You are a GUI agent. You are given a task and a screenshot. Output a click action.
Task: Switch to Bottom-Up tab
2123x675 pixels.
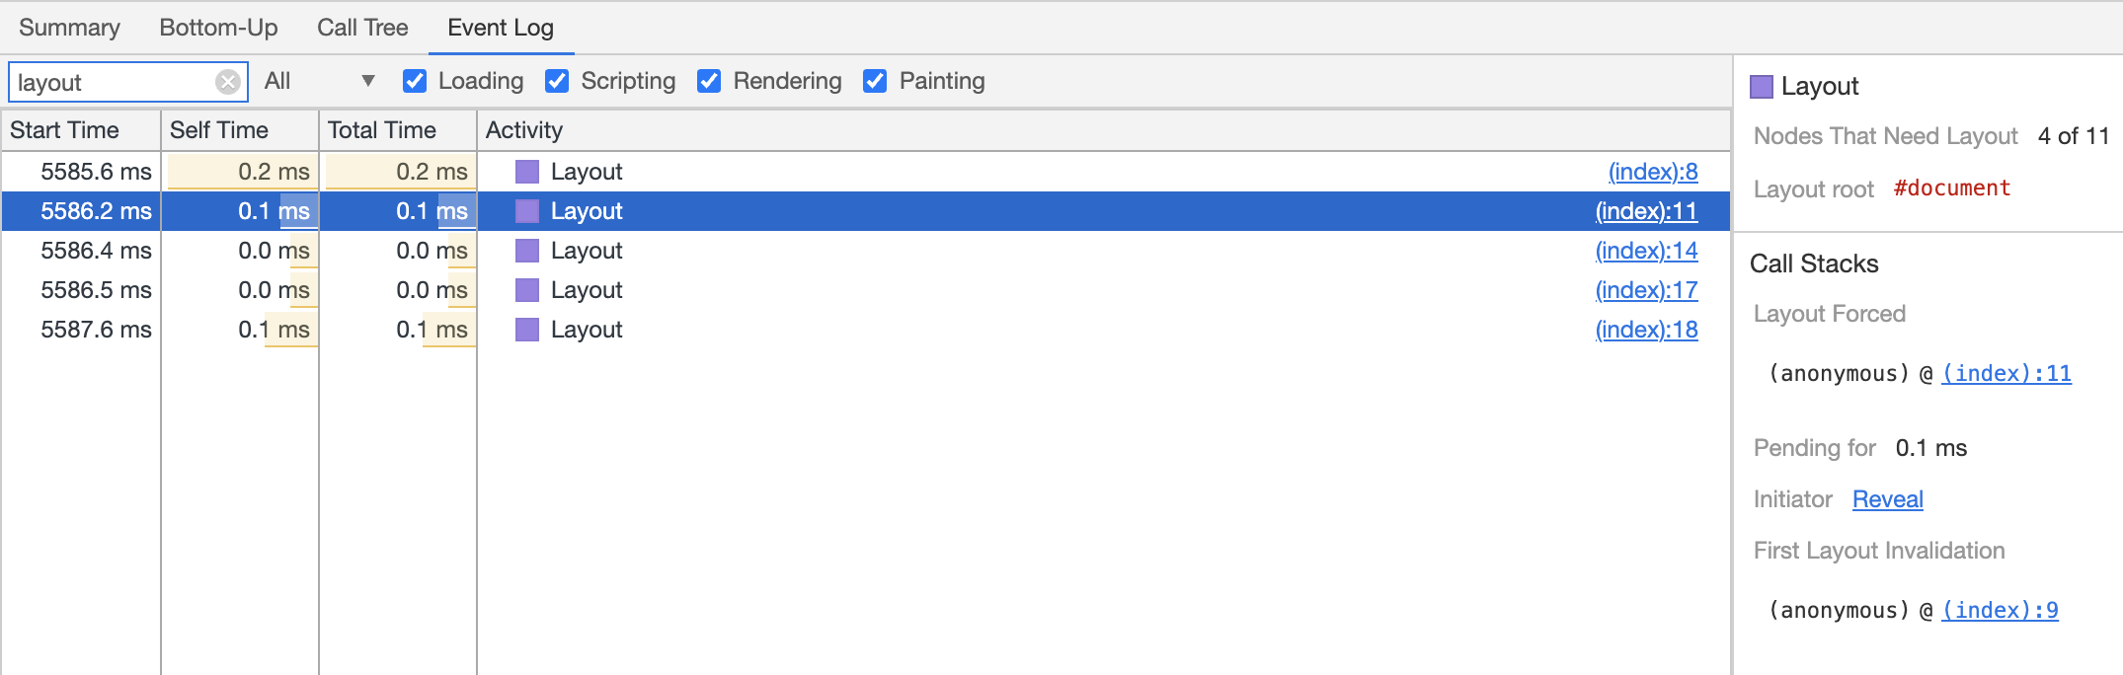[x=218, y=28]
